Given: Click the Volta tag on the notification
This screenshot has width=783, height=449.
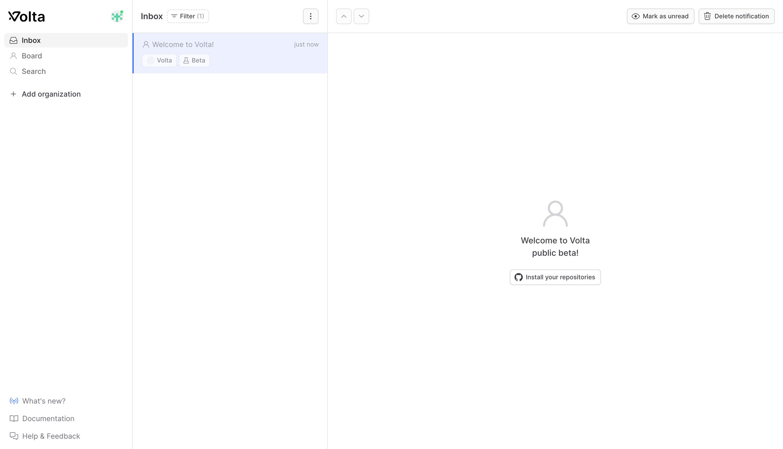Looking at the screenshot, I should [160, 60].
